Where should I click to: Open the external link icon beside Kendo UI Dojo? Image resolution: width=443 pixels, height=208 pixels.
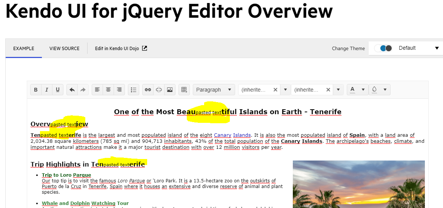(145, 48)
